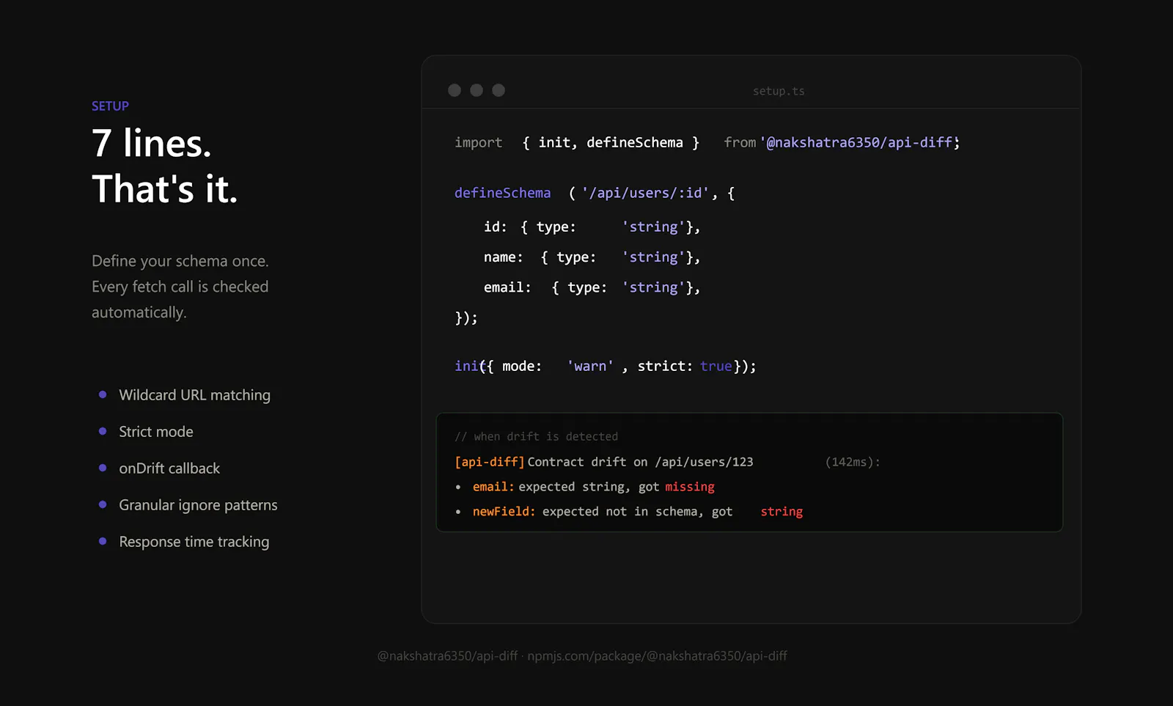
Task: Click the purple 'defineSchema' function call
Action: 502,193
